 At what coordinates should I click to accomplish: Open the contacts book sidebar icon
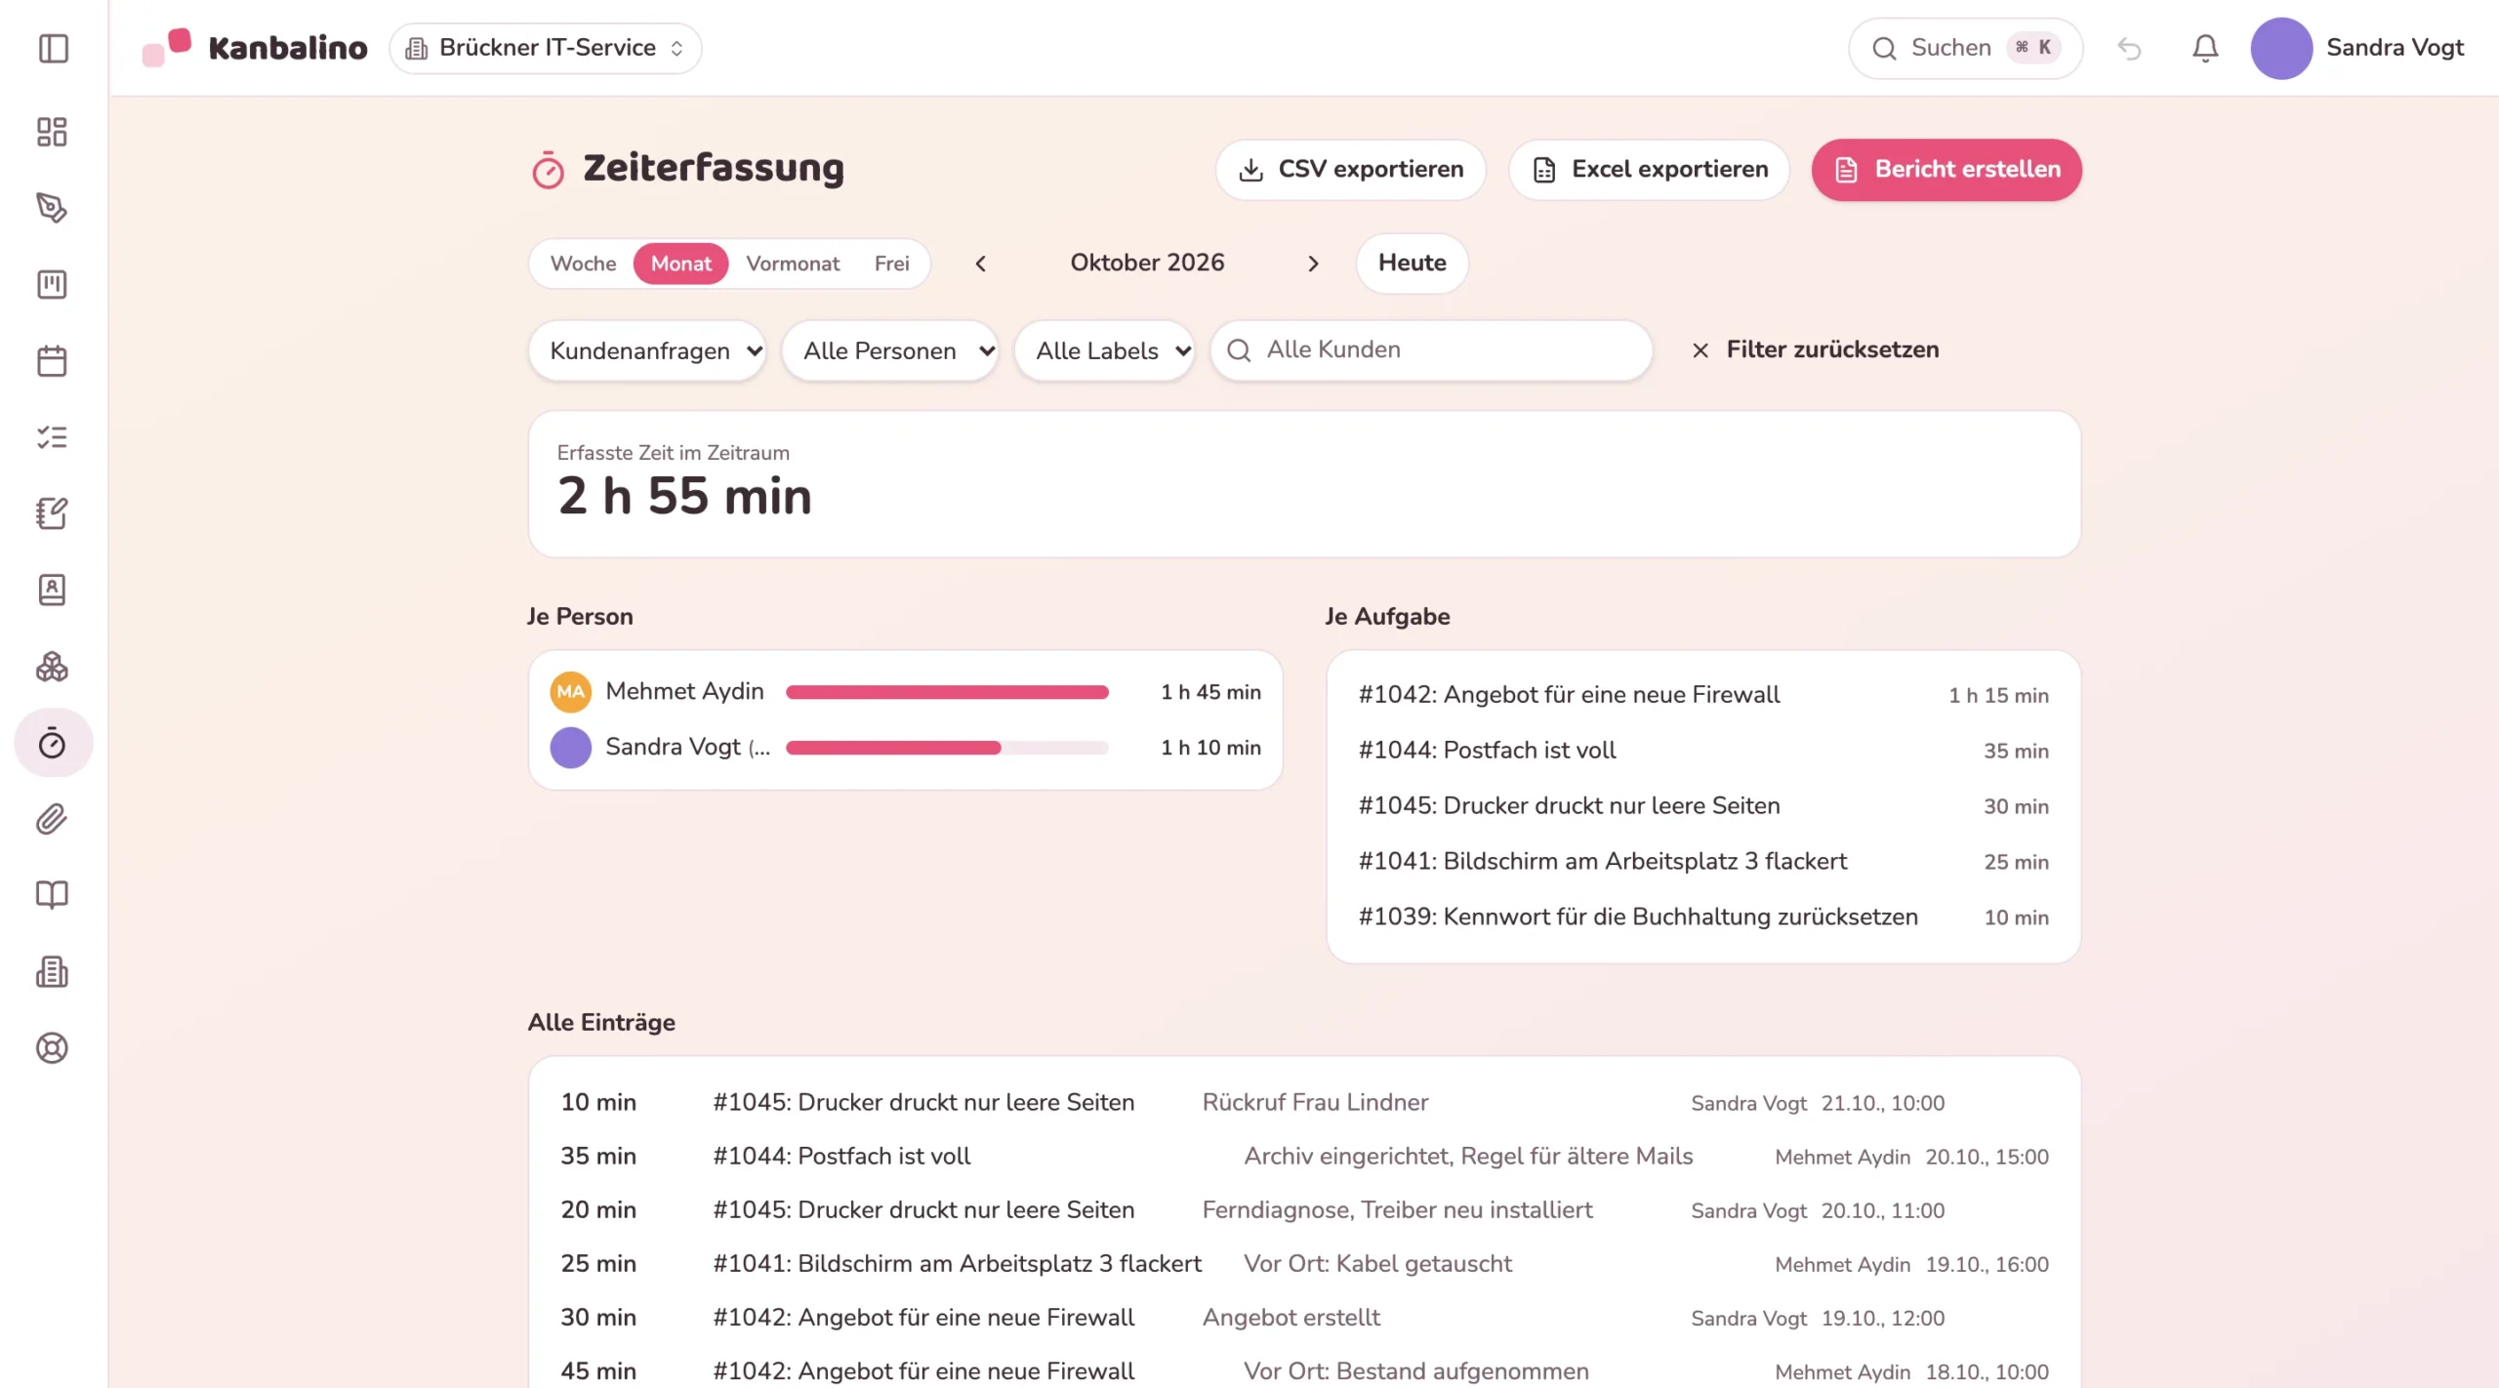coord(53,590)
